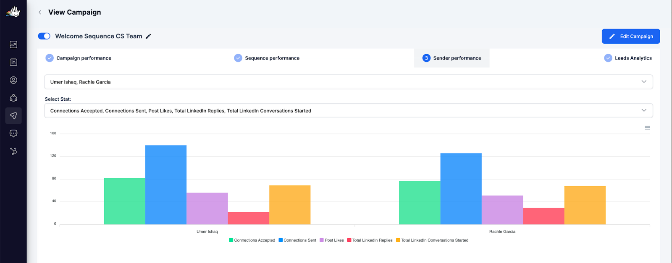Open the chart hamburger menu
The image size is (672, 263).
pyautogui.click(x=647, y=128)
